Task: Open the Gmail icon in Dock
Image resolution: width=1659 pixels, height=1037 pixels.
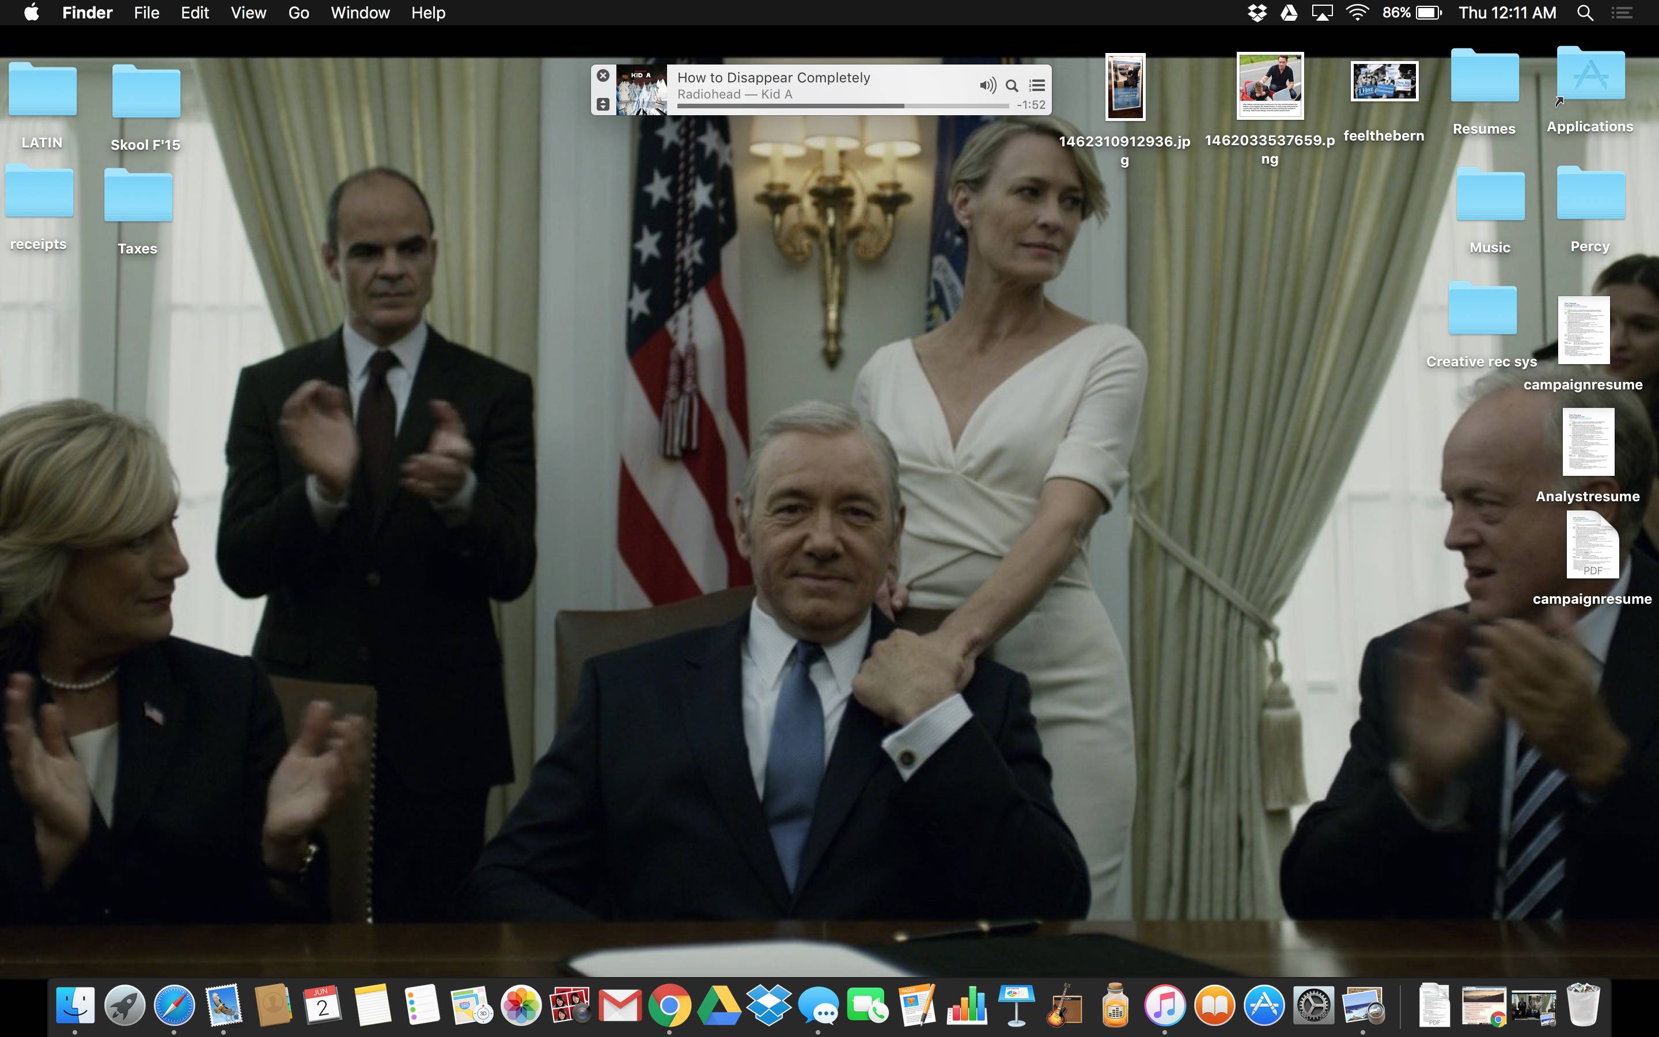Action: tap(620, 1005)
